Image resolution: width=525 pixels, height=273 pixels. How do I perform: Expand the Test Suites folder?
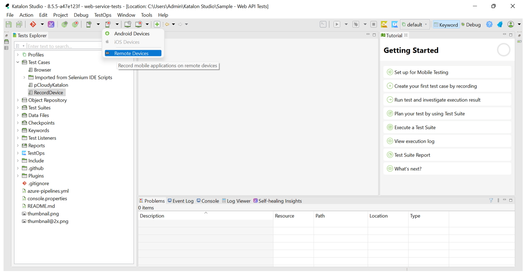coord(18,108)
